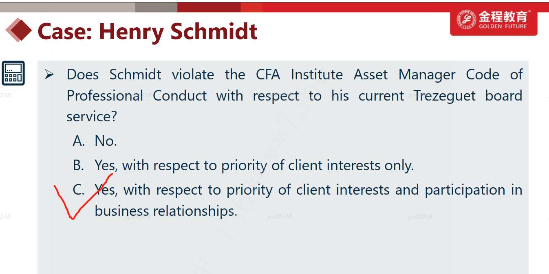Click the 'GOLDEN FUTURE' text in the logo
The height and width of the screenshot is (274, 549).
[503, 26]
